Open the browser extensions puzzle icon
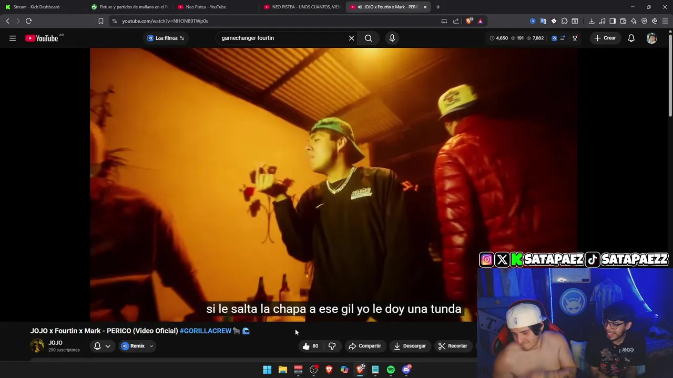This screenshot has width=673, height=378. 564,21
